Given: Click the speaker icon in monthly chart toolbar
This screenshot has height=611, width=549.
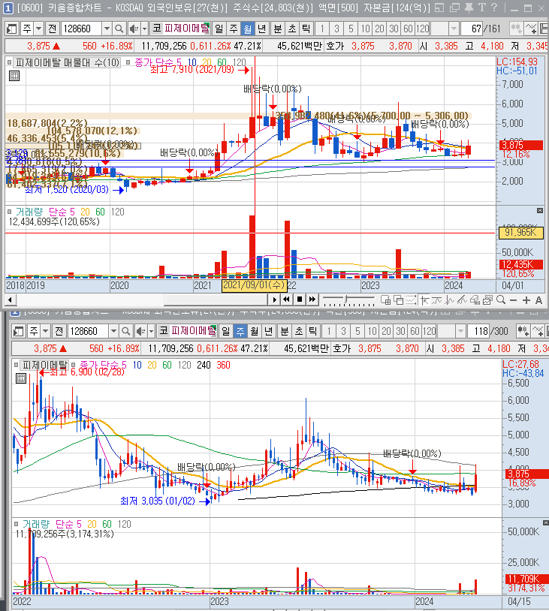Looking at the screenshot, I should click(134, 29).
